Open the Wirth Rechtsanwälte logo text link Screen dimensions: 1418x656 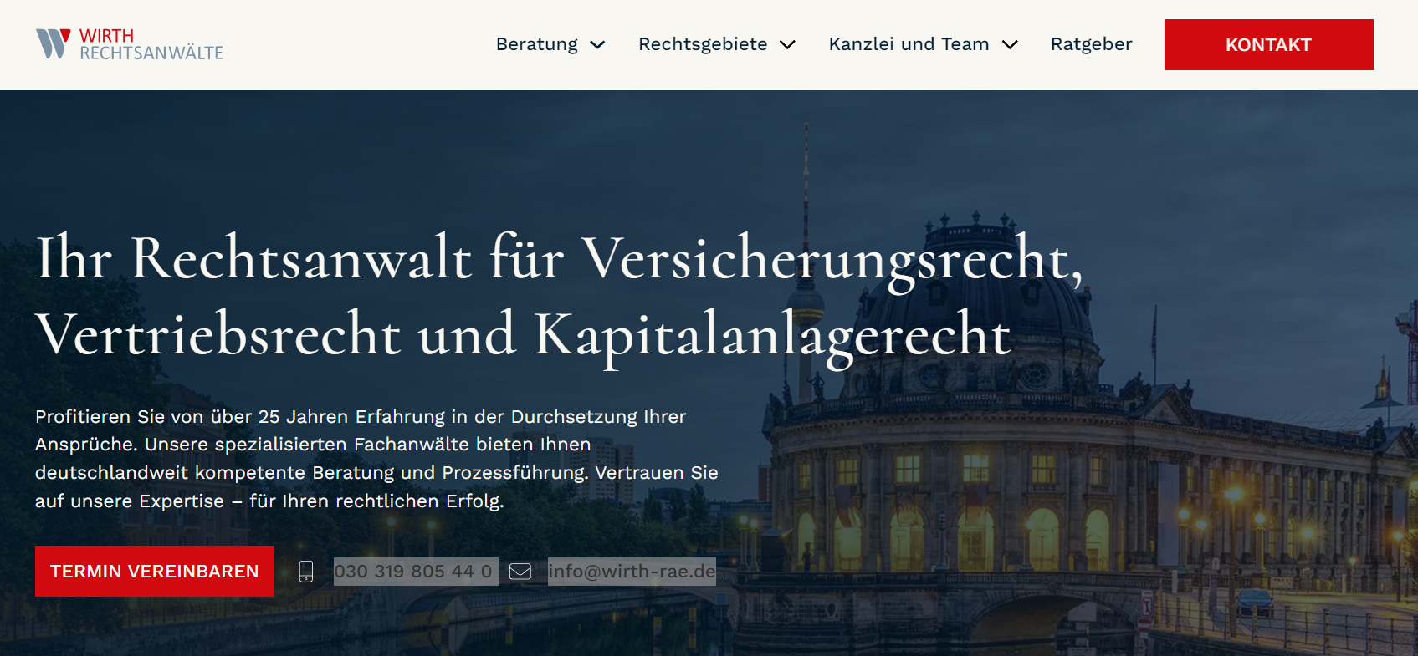click(x=151, y=45)
